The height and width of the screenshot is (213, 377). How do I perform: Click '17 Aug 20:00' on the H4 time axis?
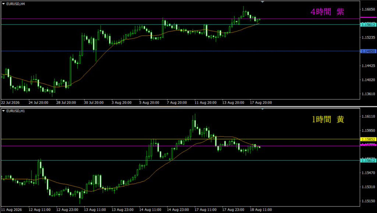[x=261, y=103]
